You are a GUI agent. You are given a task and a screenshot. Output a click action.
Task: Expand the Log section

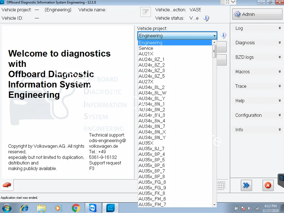(x=257, y=28)
